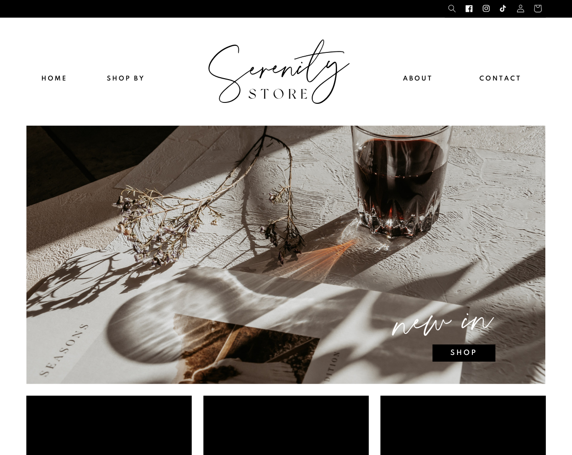The image size is (572, 455).
Task: Navigate to the CONTACT page
Action: click(500, 78)
